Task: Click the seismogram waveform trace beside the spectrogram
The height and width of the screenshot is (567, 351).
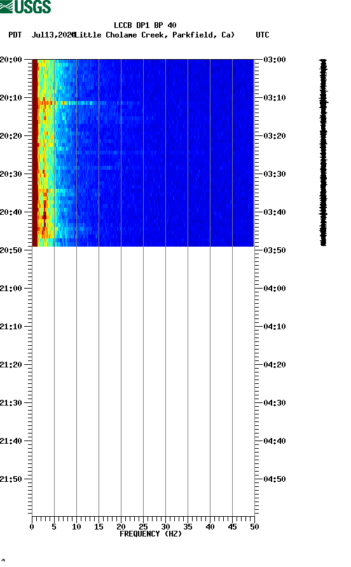Action: [x=324, y=153]
